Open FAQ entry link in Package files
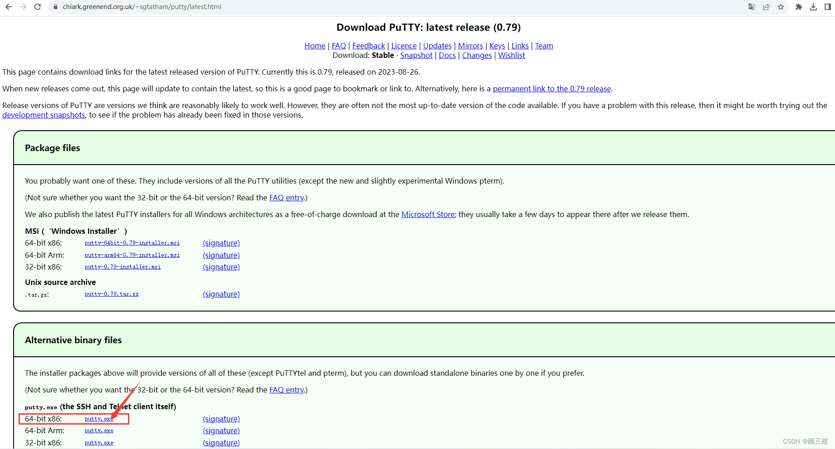 (x=287, y=198)
